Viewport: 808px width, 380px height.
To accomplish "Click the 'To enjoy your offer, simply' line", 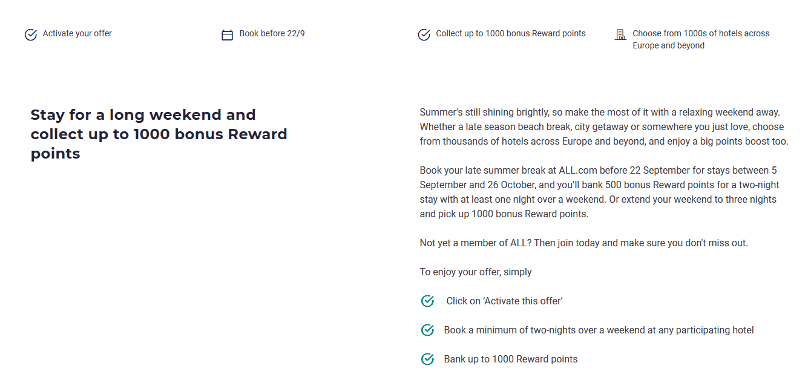I will click(476, 272).
